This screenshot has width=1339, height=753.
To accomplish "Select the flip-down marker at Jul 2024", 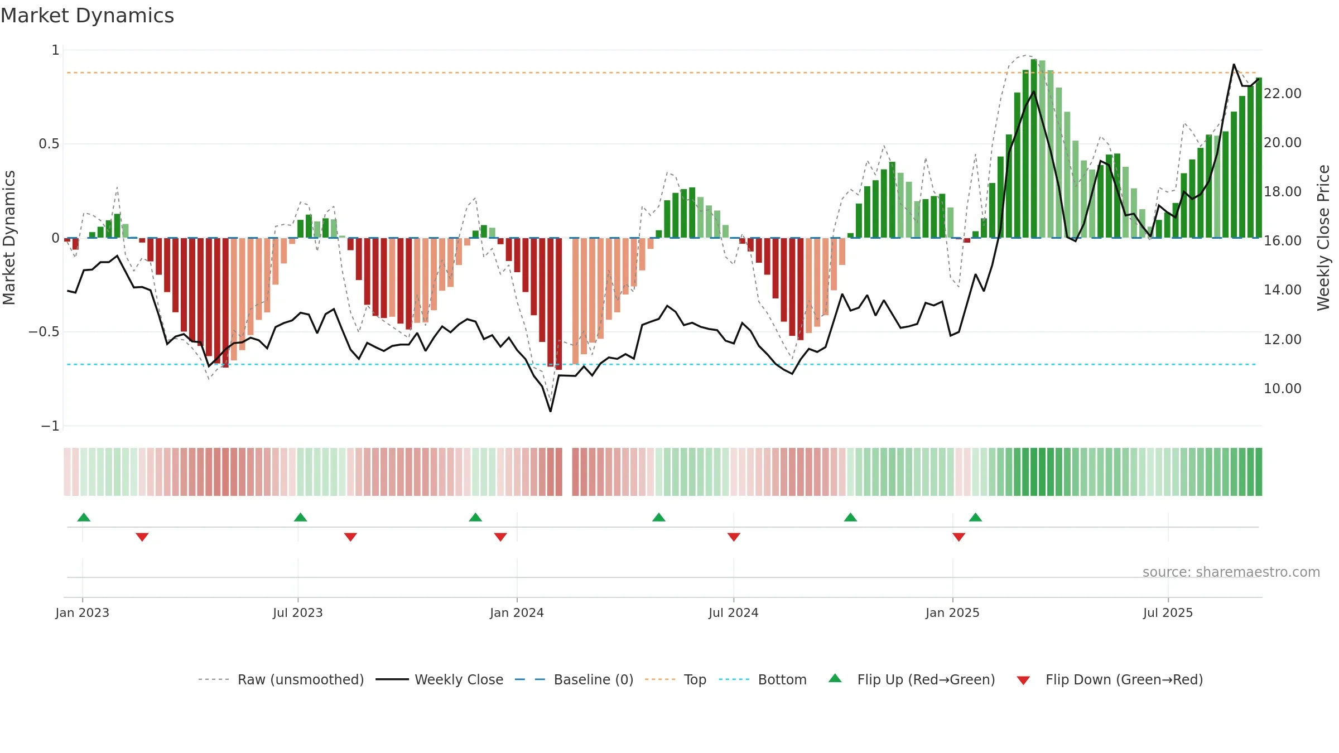I will pyautogui.click(x=734, y=537).
